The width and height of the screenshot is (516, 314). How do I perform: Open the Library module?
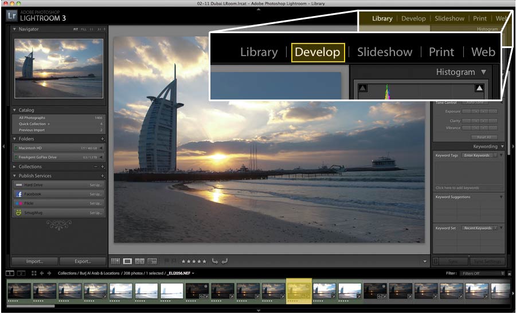[382, 18]
